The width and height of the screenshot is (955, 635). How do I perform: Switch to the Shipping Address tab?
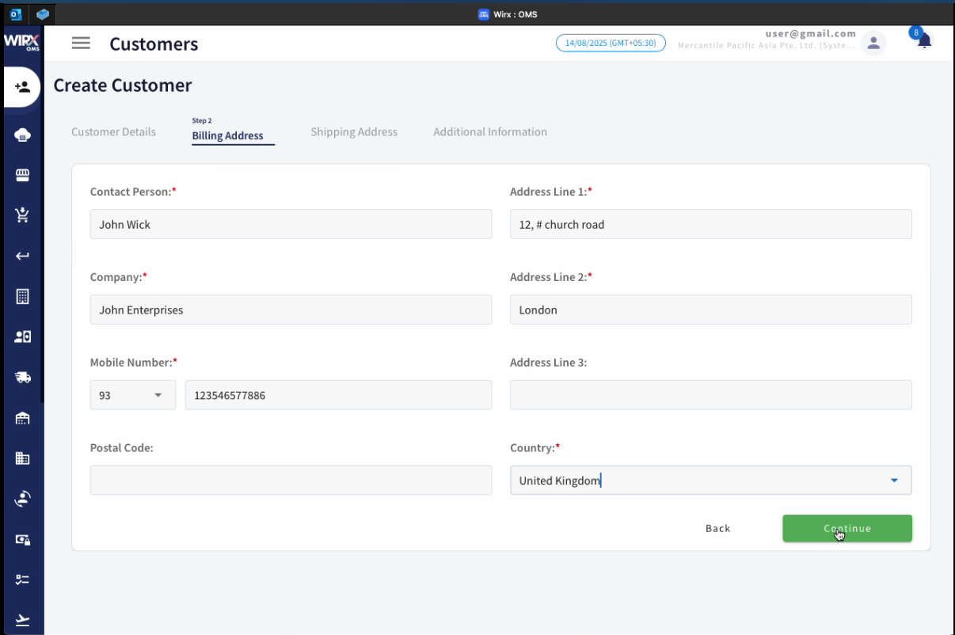coord(354,131)
